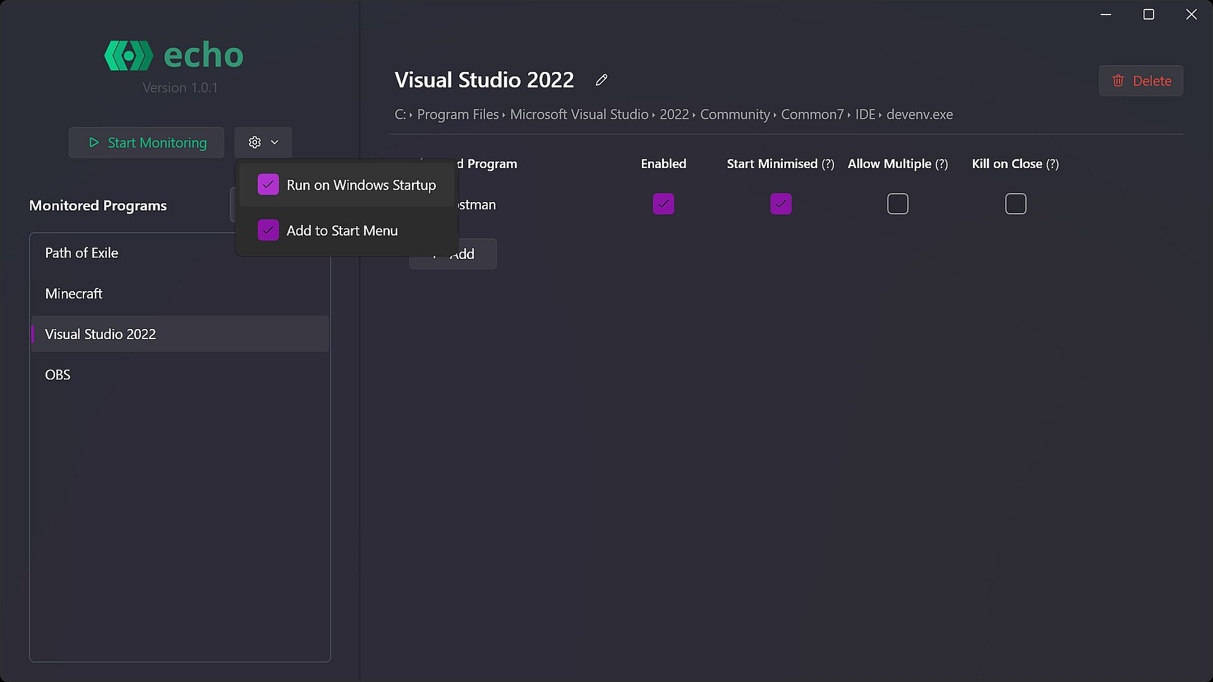Toggle Add to Start Menu checkbox

coord(268,230)
